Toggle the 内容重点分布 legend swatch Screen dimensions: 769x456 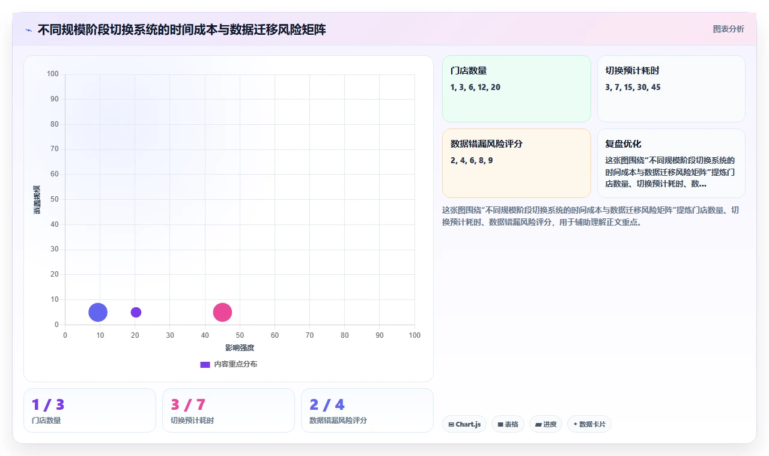tap(205, 364)
